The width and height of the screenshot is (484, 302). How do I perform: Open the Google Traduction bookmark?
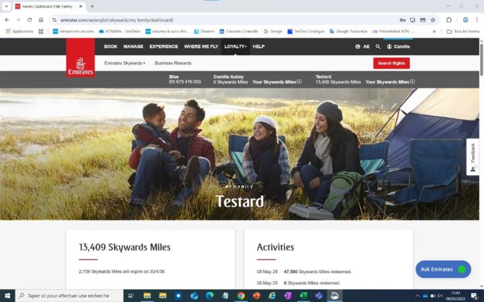348,32
